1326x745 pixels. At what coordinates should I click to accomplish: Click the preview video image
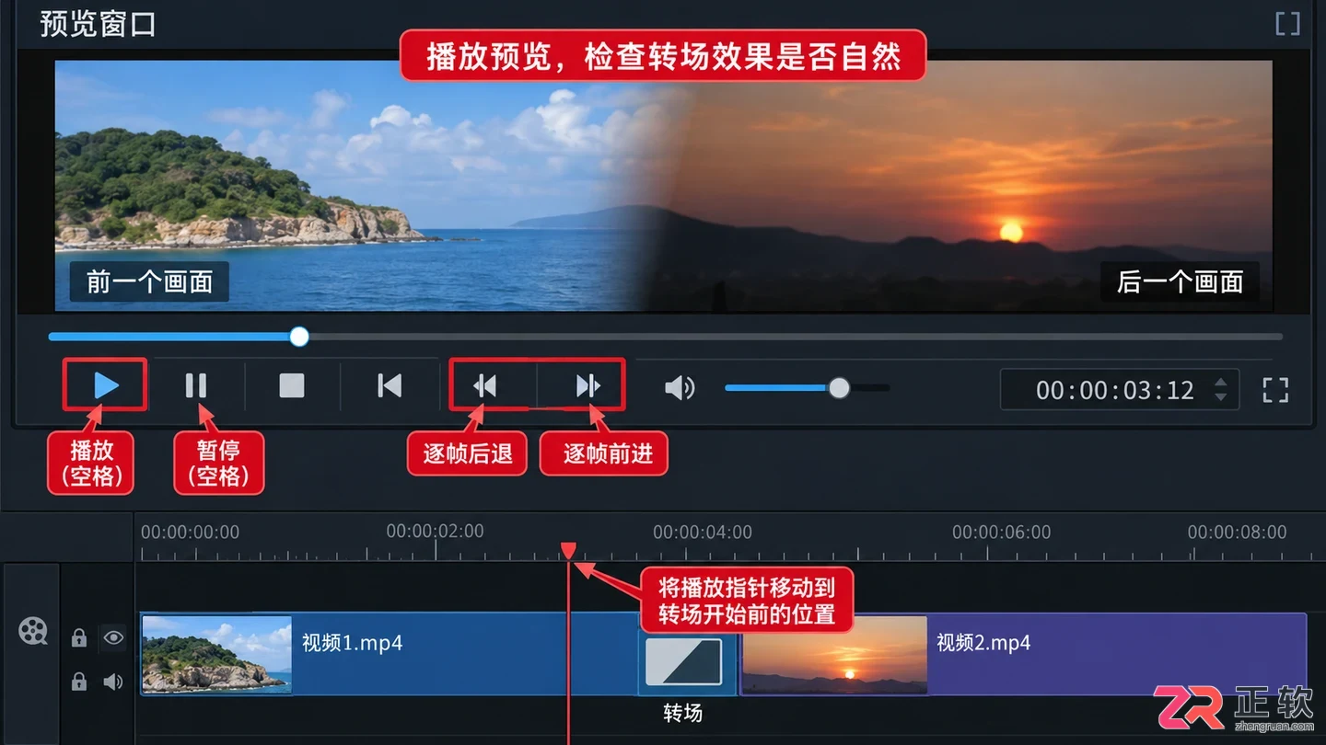[663, 186]
